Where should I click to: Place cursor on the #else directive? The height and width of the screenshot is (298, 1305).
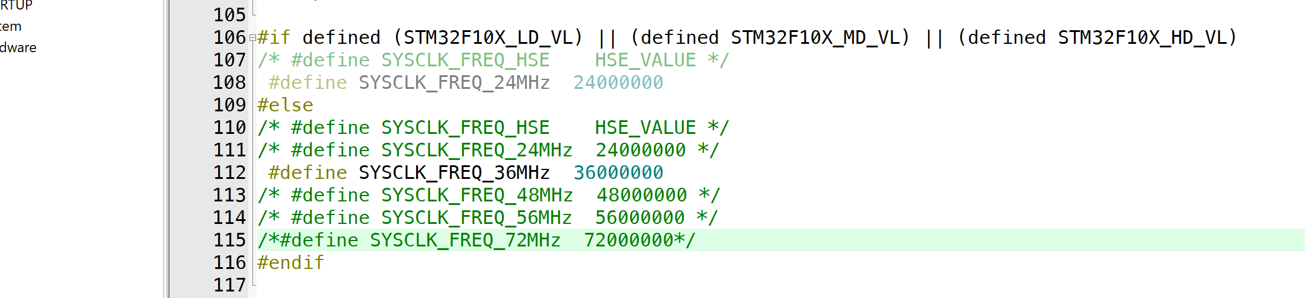pos(285,105)
